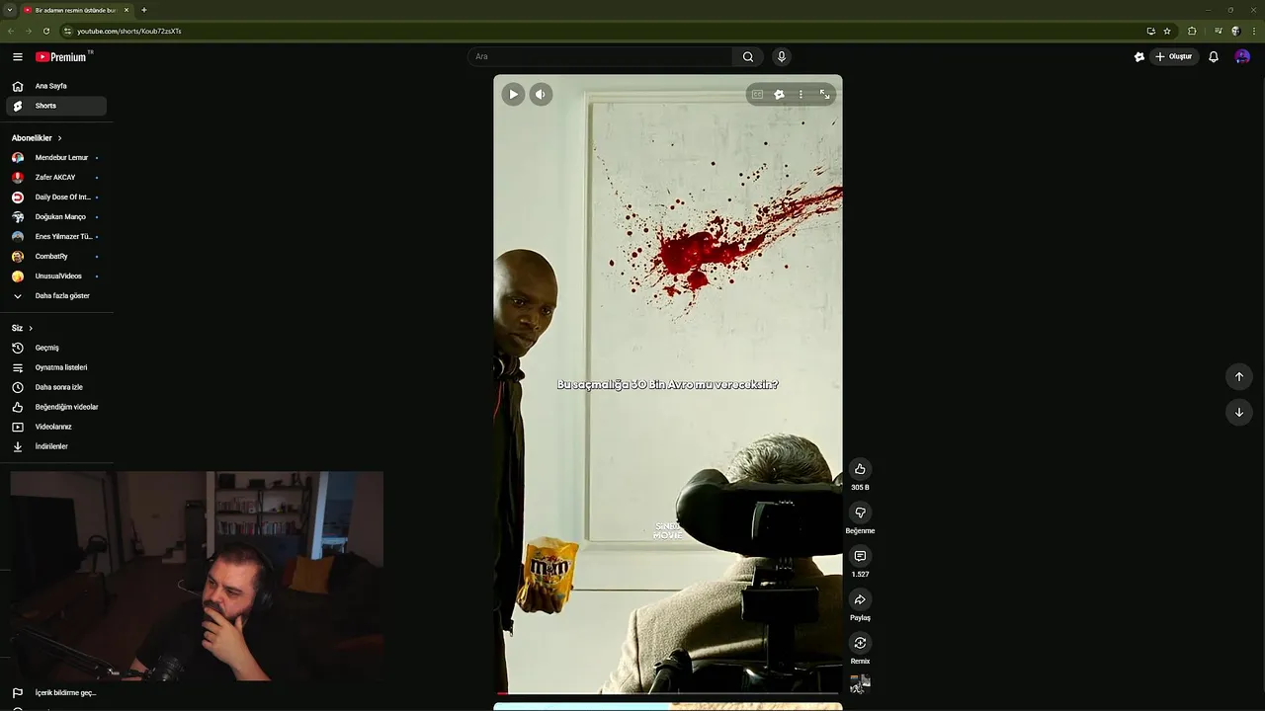Mute the video with the volume button
This screenshot has height=711, width=1265.
[x=540, y=94]
